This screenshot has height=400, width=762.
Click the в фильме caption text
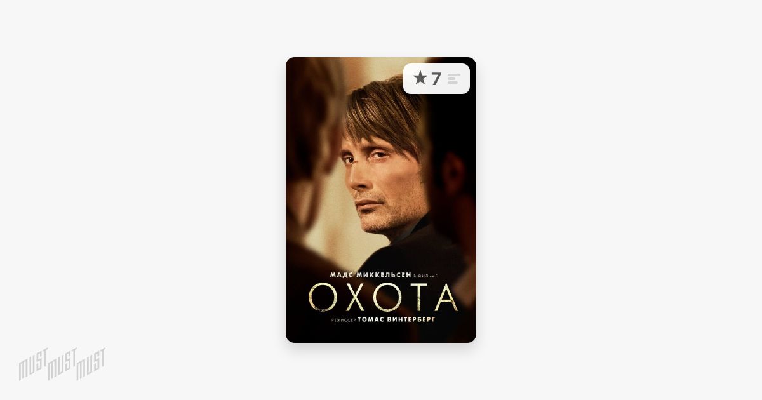[425, 275]
